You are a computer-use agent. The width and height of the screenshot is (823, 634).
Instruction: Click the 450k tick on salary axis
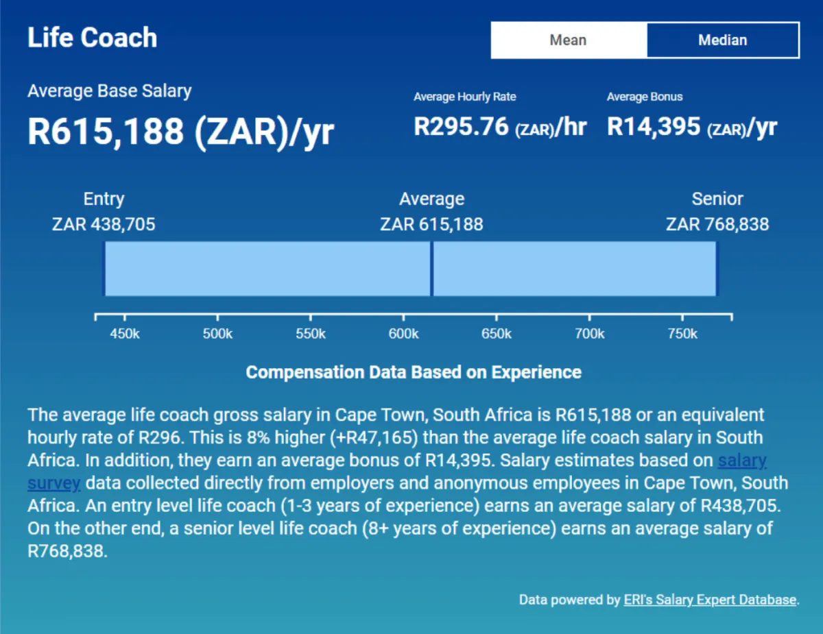click(x=125, y=333)
